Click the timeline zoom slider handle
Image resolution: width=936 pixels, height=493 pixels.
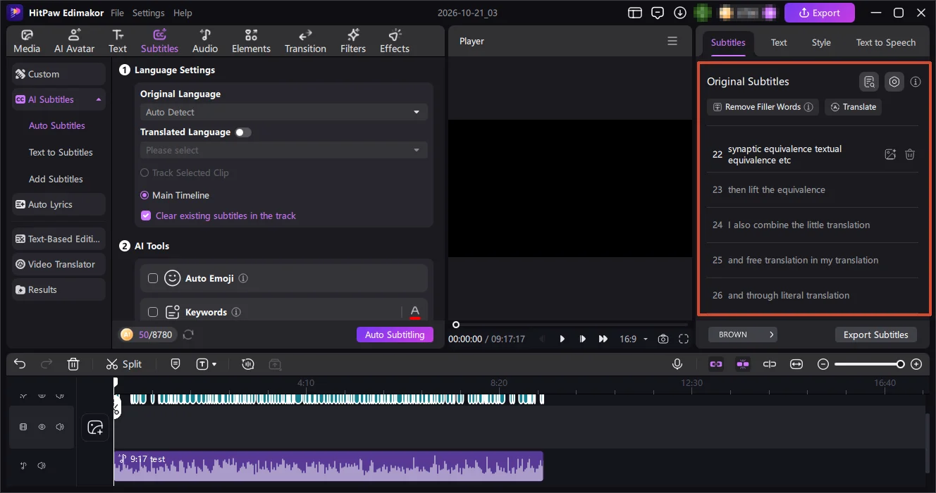click(900, 364)
